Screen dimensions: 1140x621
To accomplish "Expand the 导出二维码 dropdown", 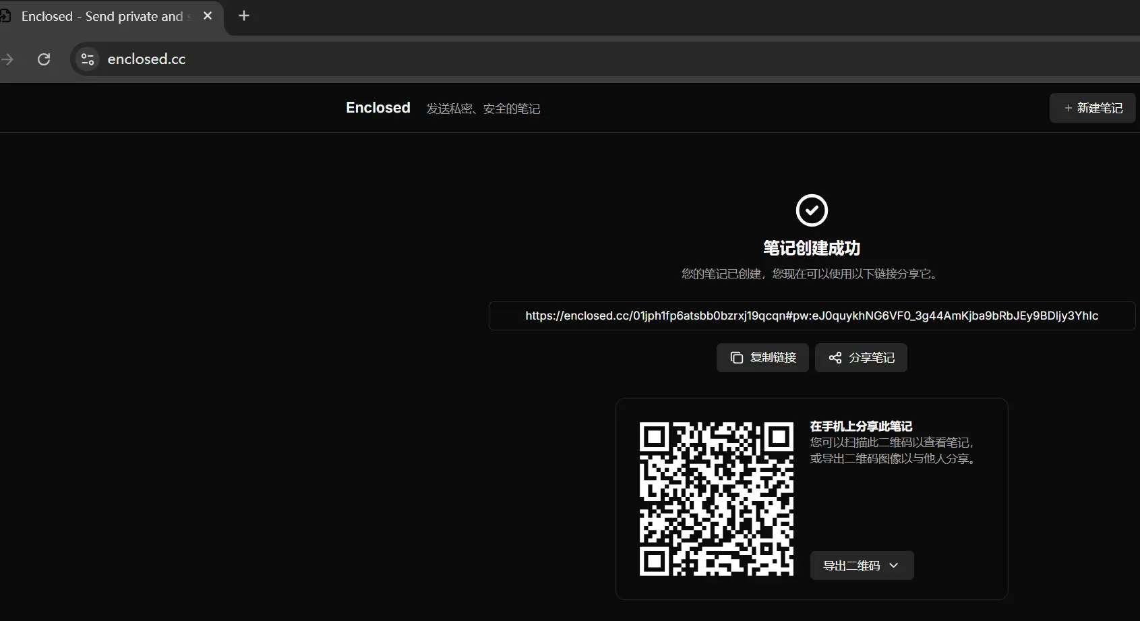I will click(862, 565).
